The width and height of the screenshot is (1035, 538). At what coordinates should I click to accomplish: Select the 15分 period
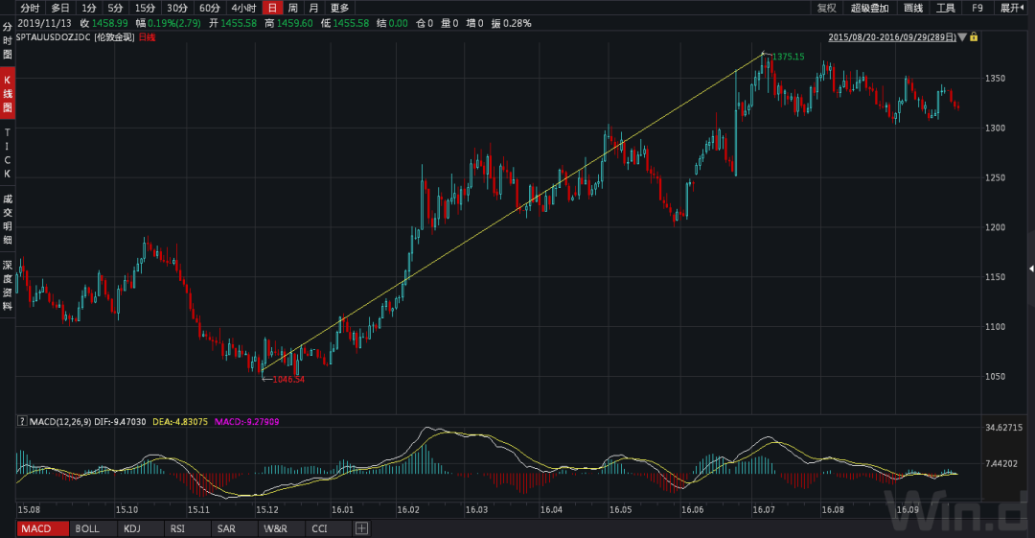(145, 8)
